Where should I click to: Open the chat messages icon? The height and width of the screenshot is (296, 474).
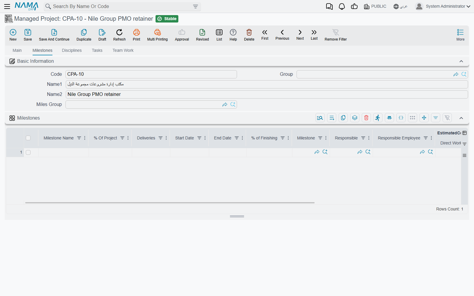(x=329, y=7)
